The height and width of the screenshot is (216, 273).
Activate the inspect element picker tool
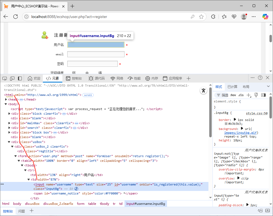(x=5, y=78)
